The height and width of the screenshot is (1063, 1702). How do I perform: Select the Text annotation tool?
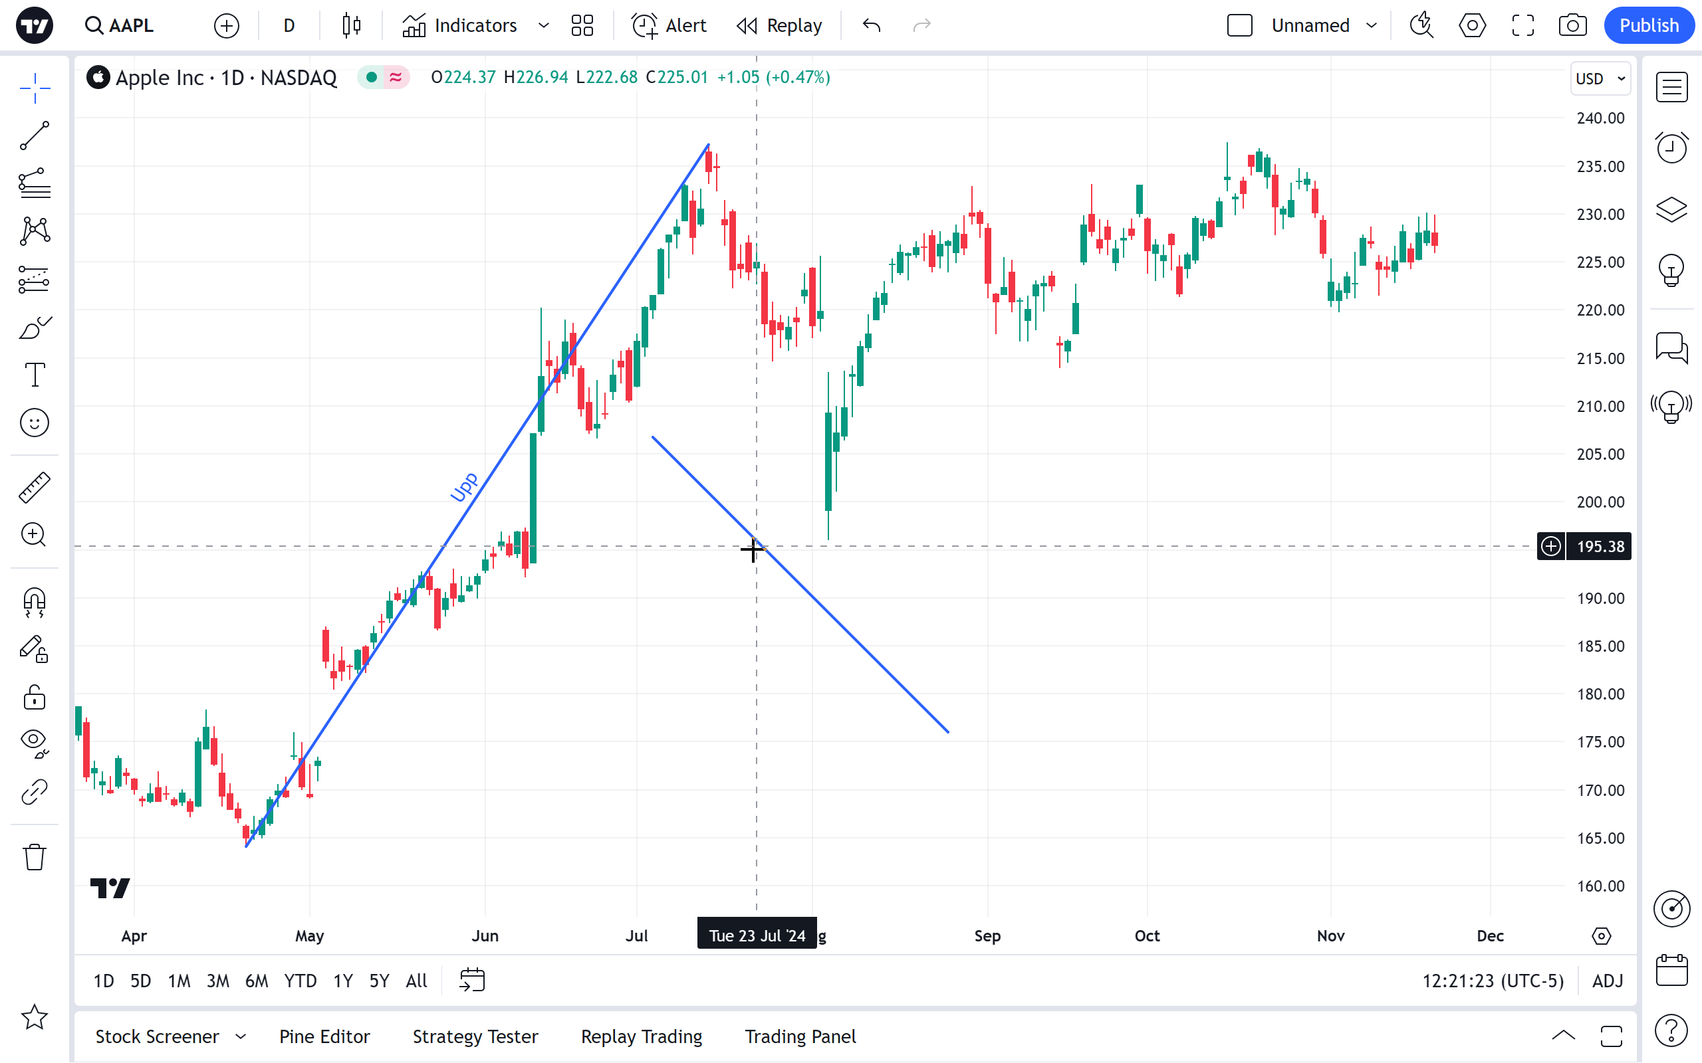coord(34,375)
